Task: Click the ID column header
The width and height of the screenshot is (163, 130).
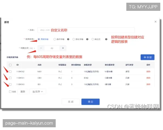Action: tap(17, 65)
